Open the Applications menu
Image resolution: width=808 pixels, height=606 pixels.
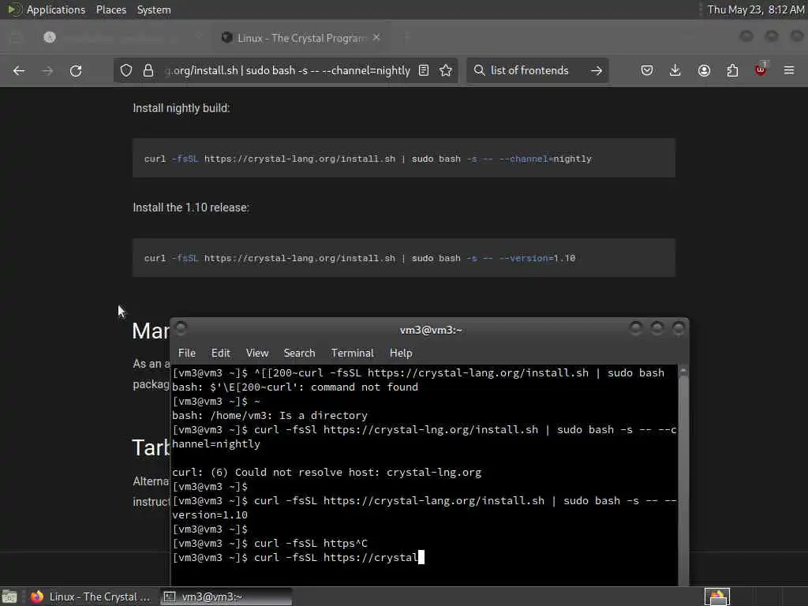[x=56, y=9]
